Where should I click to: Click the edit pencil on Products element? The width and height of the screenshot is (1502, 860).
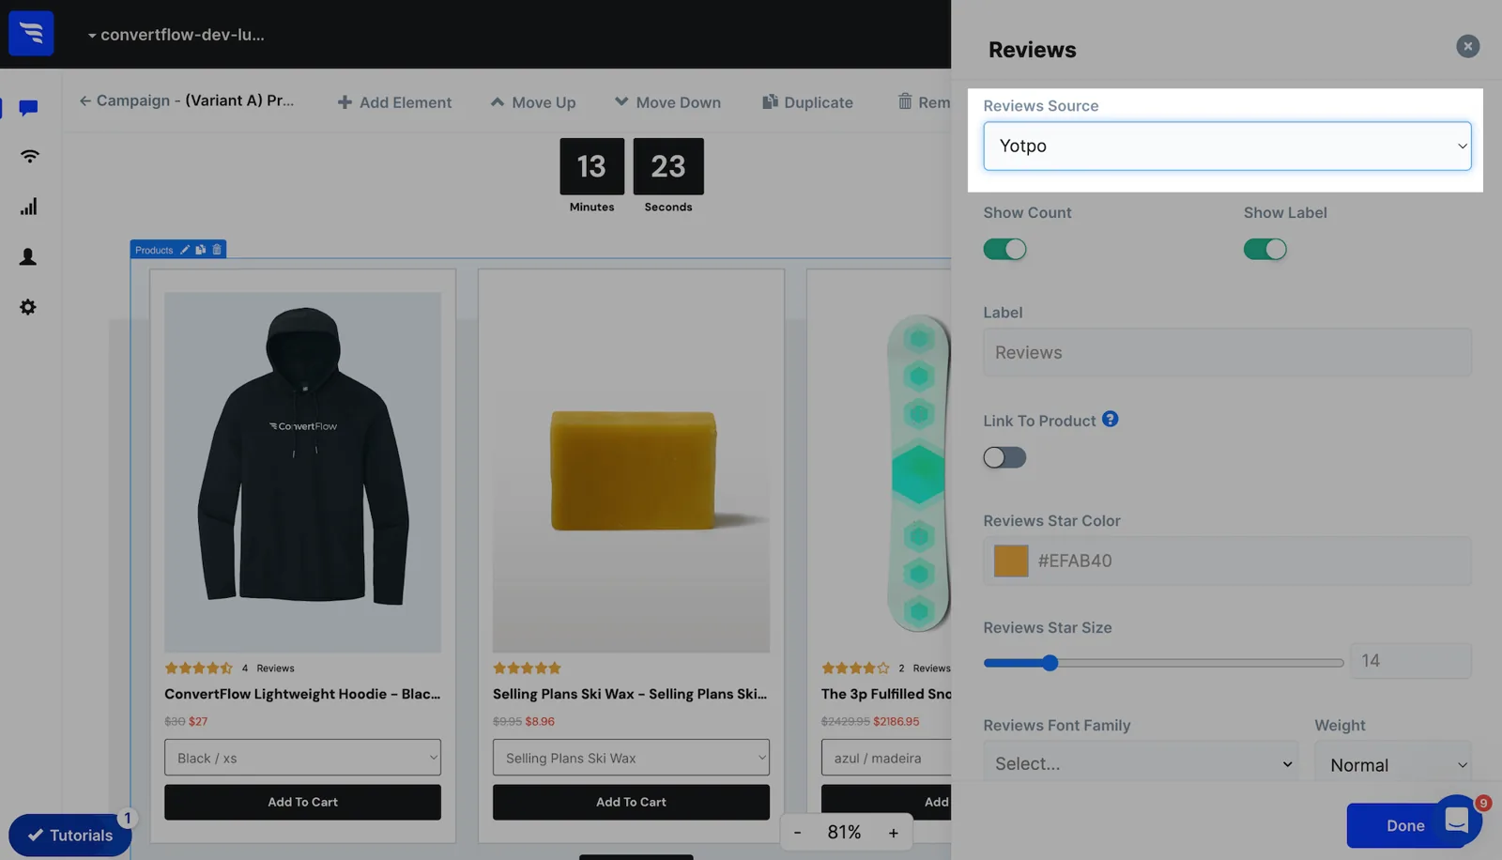(185, 250)
